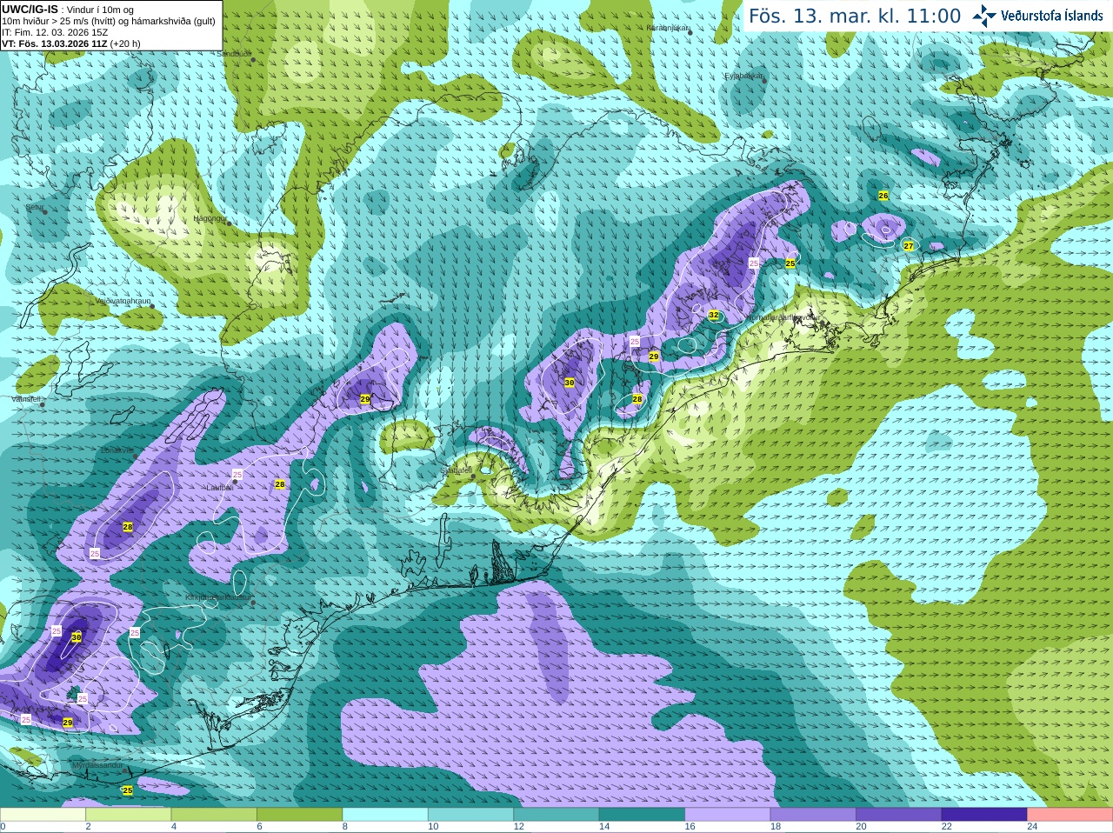The width and height of the screenshot is (1113, 833).
Task: Click the Hornafjarðarflugvöllur station label
Action: click(783, 317)
